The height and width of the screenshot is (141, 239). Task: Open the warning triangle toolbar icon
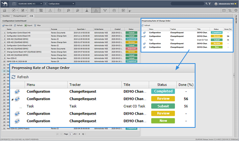[50, 10]
